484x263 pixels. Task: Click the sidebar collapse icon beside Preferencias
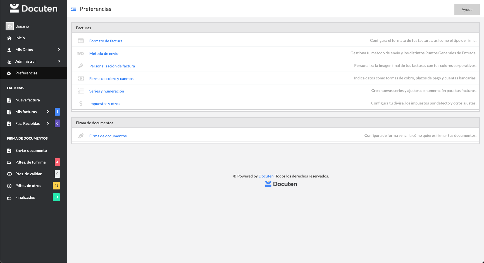pos(73,9)
